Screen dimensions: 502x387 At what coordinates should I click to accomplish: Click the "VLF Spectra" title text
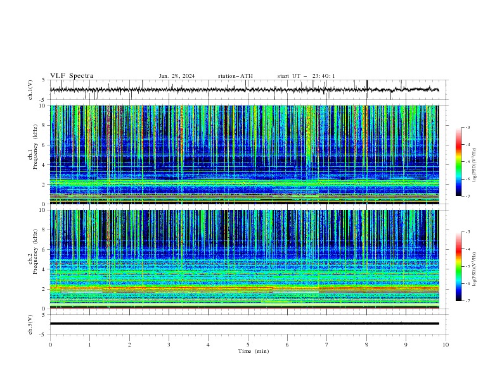(x=72, y=76)
